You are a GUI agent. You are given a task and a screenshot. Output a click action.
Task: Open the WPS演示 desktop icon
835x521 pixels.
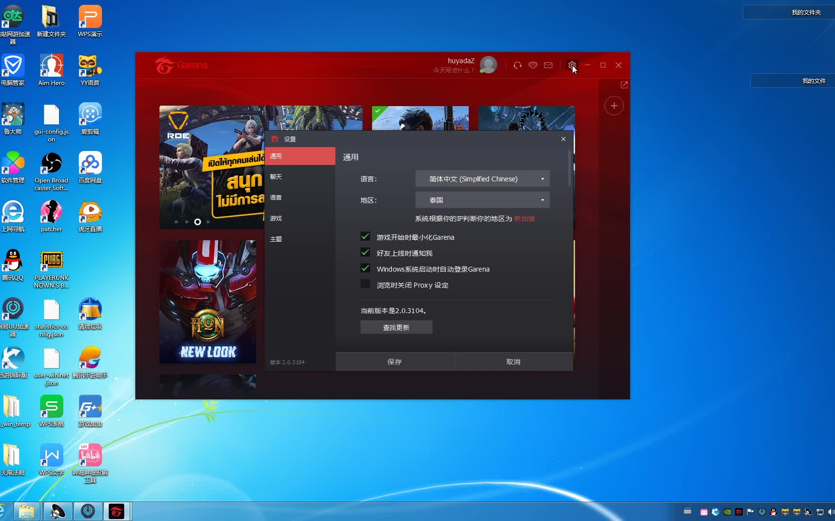click(90, 21)
